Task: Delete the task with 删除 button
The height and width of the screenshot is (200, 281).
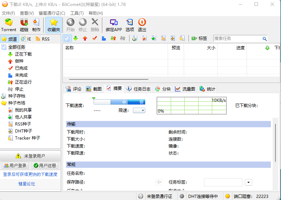Action: tap(95, 25)
